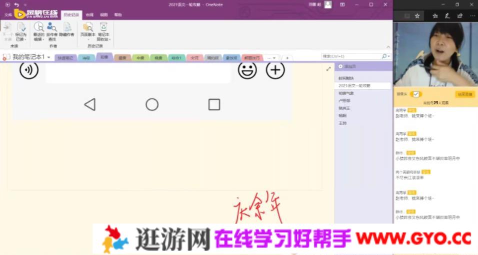Click the Undo icon in the quick access toolbar

point(17,5)
